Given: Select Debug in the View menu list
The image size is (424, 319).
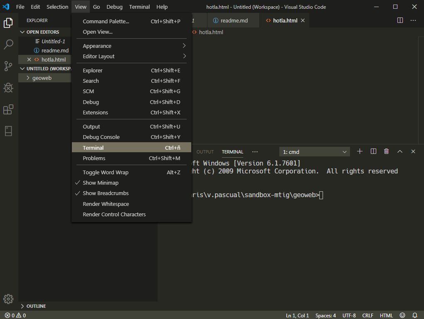Looking at the screenshot, I should click(131, 102).
